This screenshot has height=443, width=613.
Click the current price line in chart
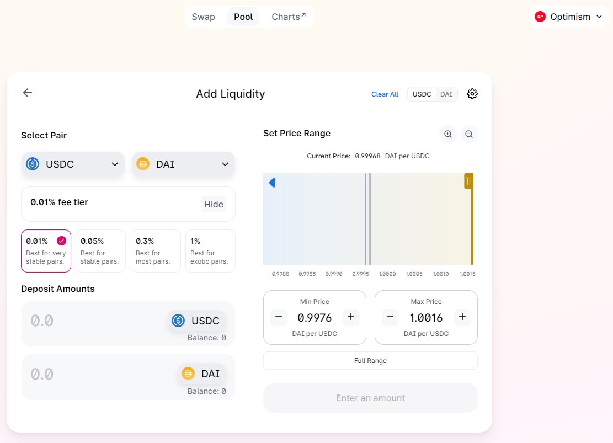point(370,219)
